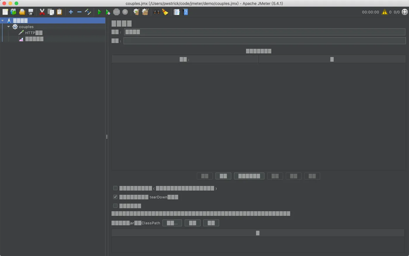Toggle run thread groups consecutively checkbox
Screen dimensions: 409x256
point(115,188)
